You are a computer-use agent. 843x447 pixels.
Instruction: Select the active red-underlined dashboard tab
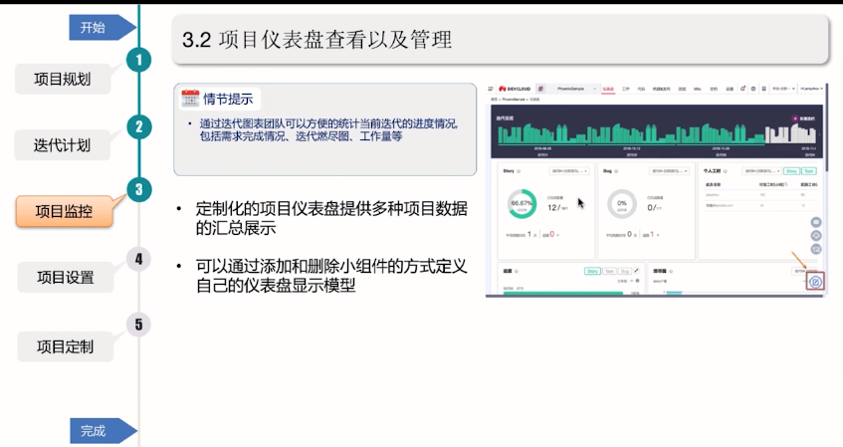[608, 90]
